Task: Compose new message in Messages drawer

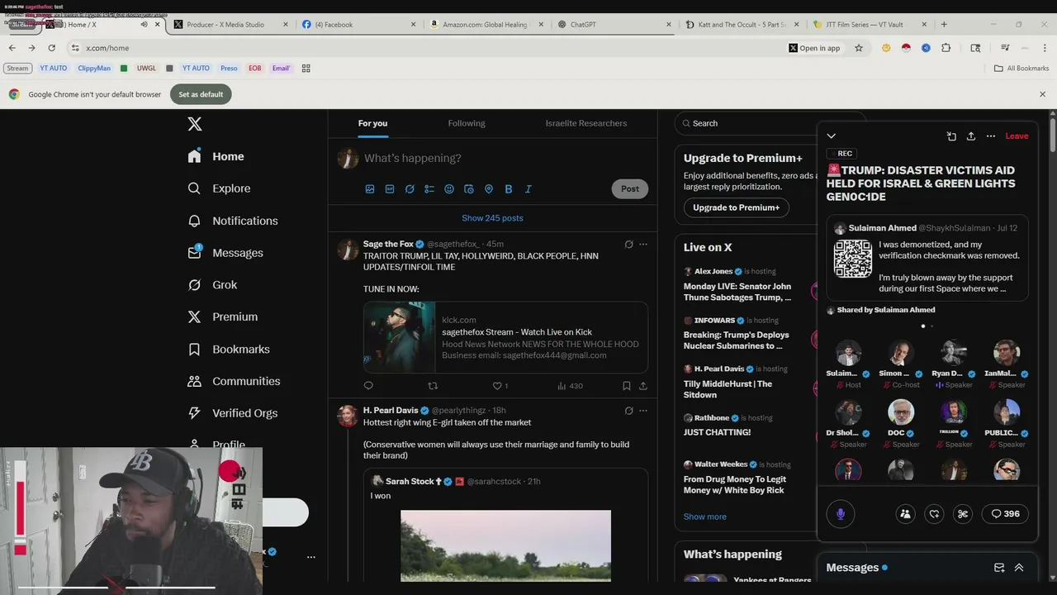Action: pos(999,568)
